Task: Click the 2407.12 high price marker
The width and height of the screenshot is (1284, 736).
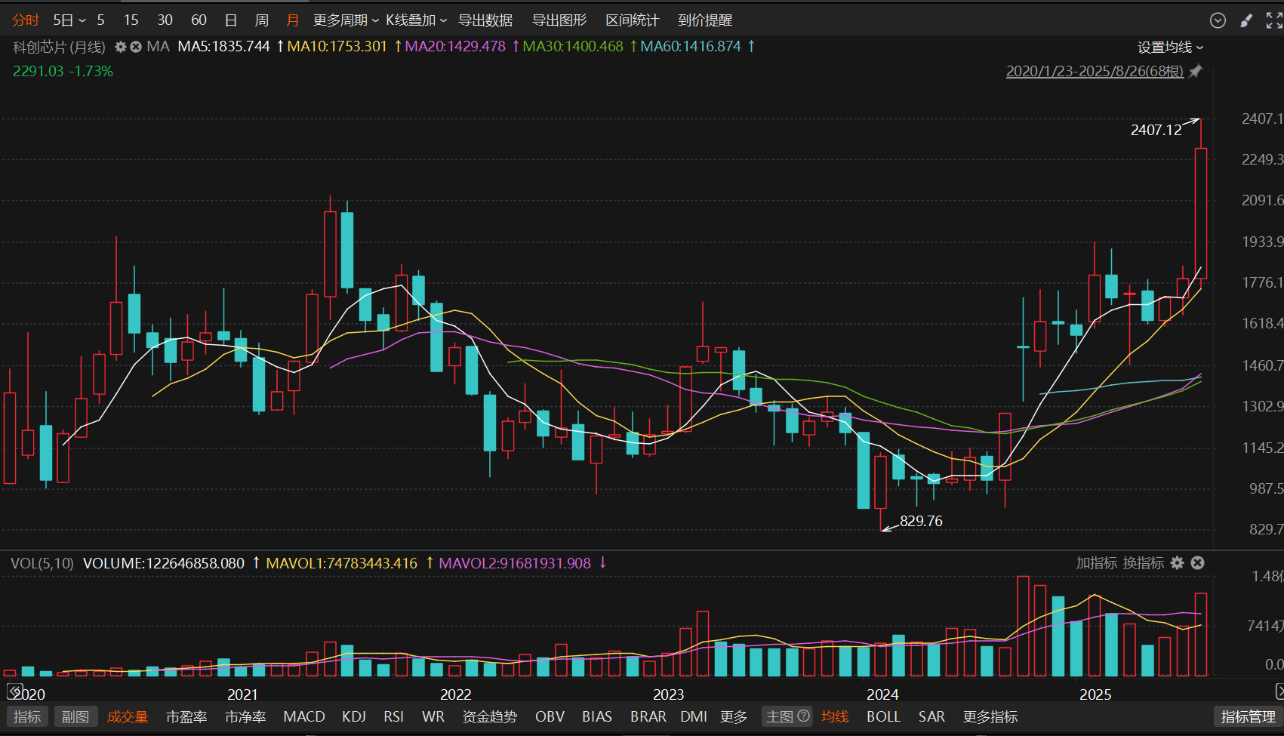Action: tap(1156, 130)
